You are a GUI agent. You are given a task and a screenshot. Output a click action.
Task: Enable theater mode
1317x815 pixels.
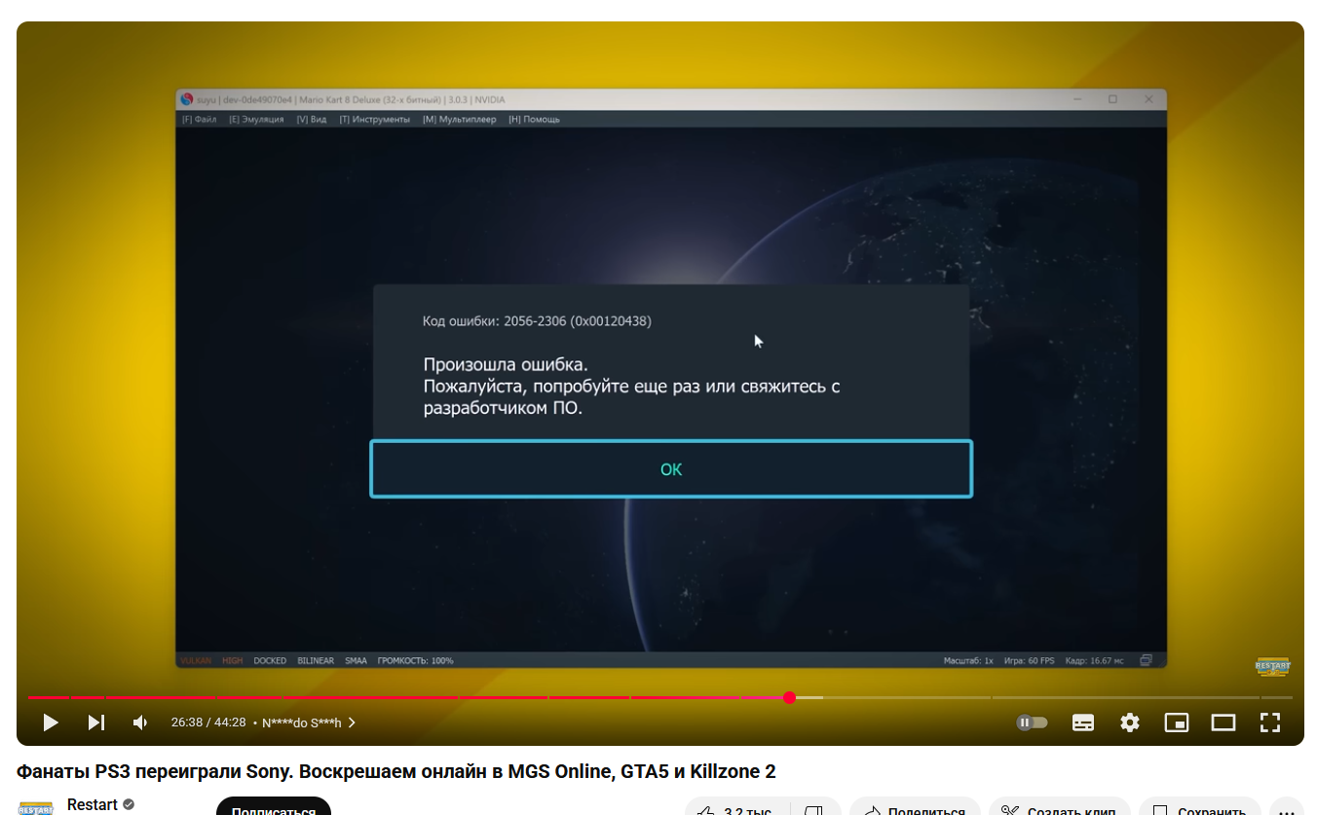1223,722
